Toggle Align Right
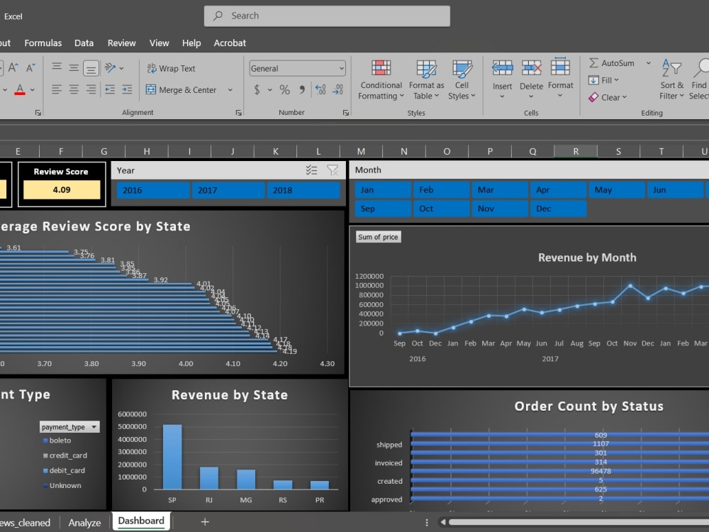Image resolution: width=709 pixels, height=532 pixels. tap(91, 89)
